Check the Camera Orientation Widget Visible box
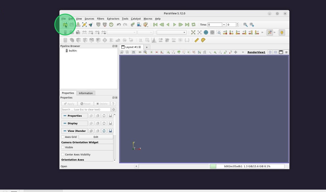This screenshot has height=192, width=326. pyautogui.click(x=63, y=147)
